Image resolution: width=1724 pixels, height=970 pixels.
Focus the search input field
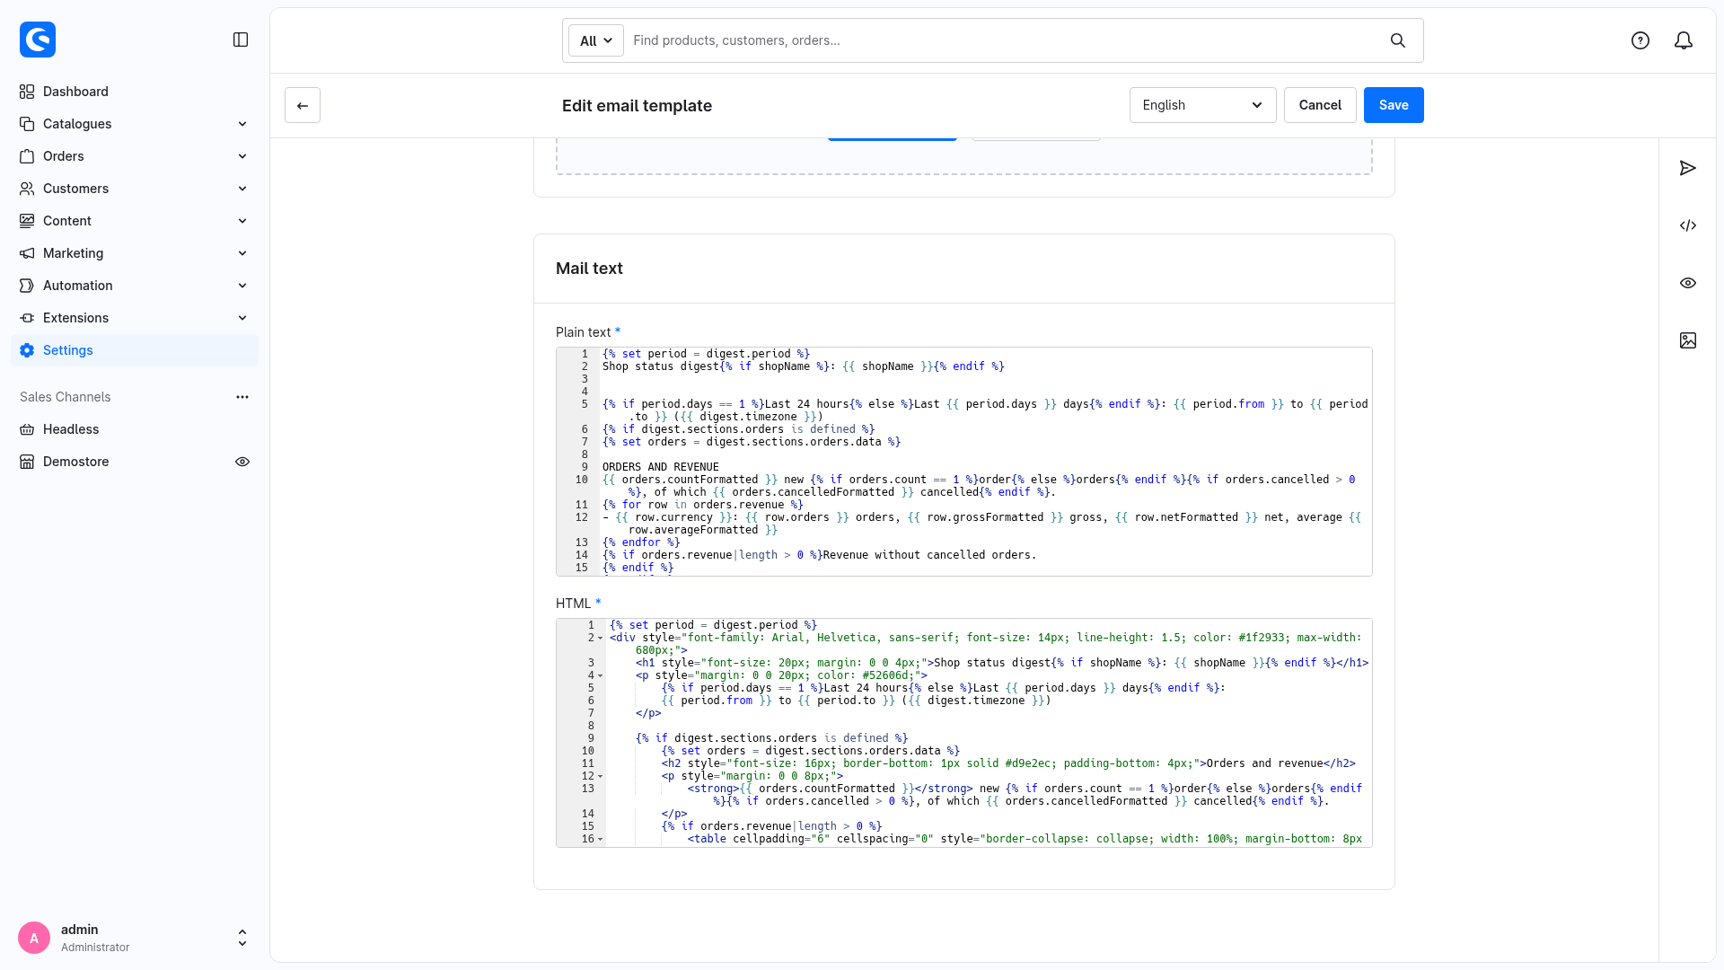1006,40
